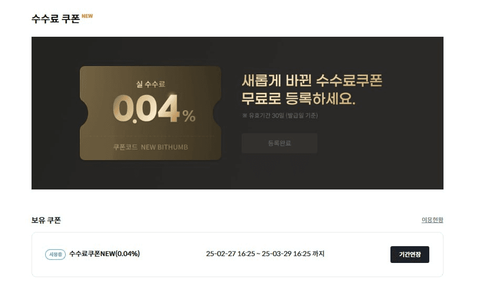Click the 25-02-27 to 25-03-29 validity period

pos(265,254)
